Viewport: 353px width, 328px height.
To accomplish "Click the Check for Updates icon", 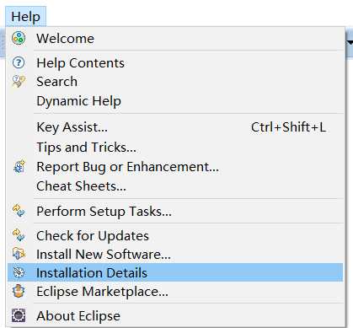I will pos(19,235).
